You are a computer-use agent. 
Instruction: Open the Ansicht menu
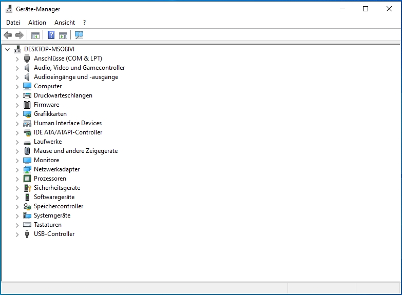(x=65, y=23)
